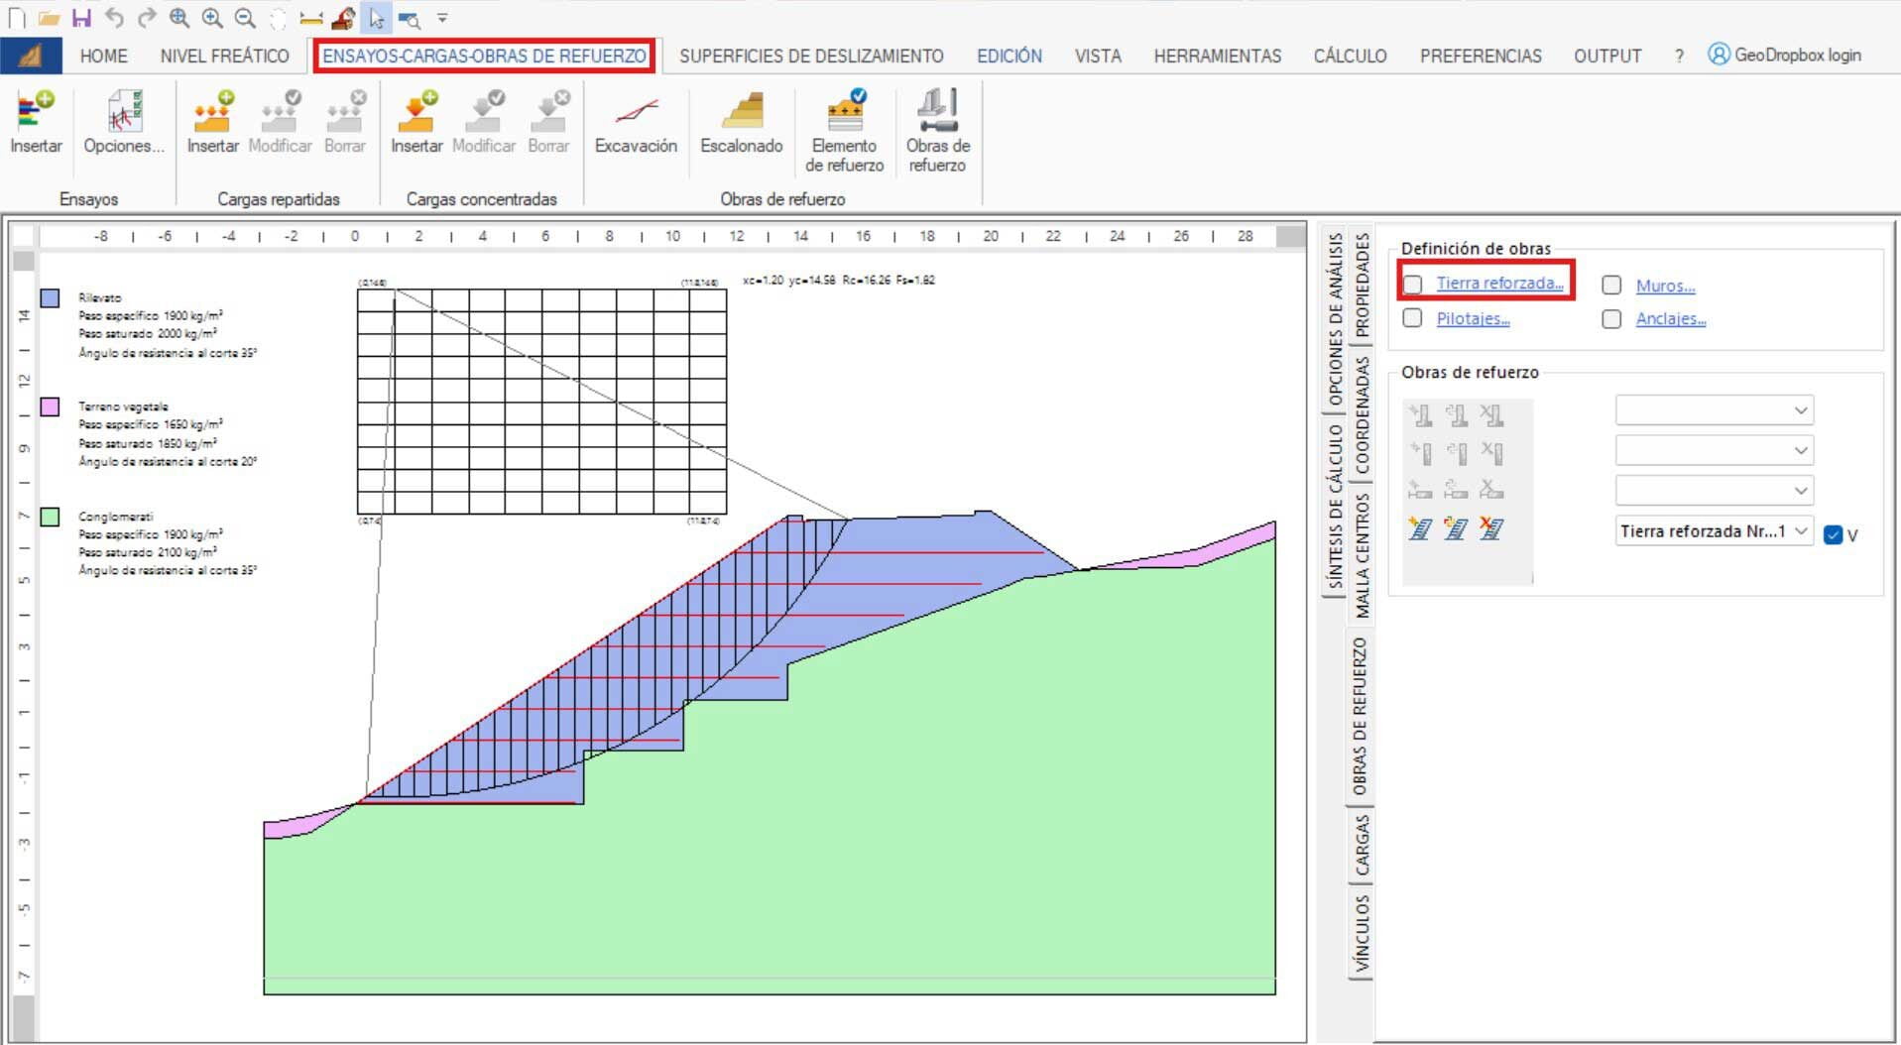This screenshot has height=1045, width=1901.
Task: Click the green Conglomerati color swatch
Action: pos(50,517)
